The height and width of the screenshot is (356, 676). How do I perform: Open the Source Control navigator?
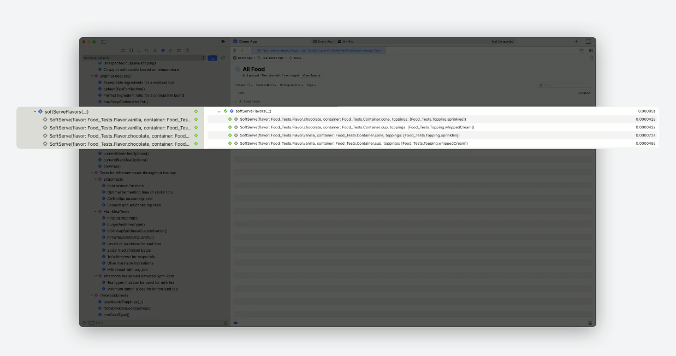(131, 50)
